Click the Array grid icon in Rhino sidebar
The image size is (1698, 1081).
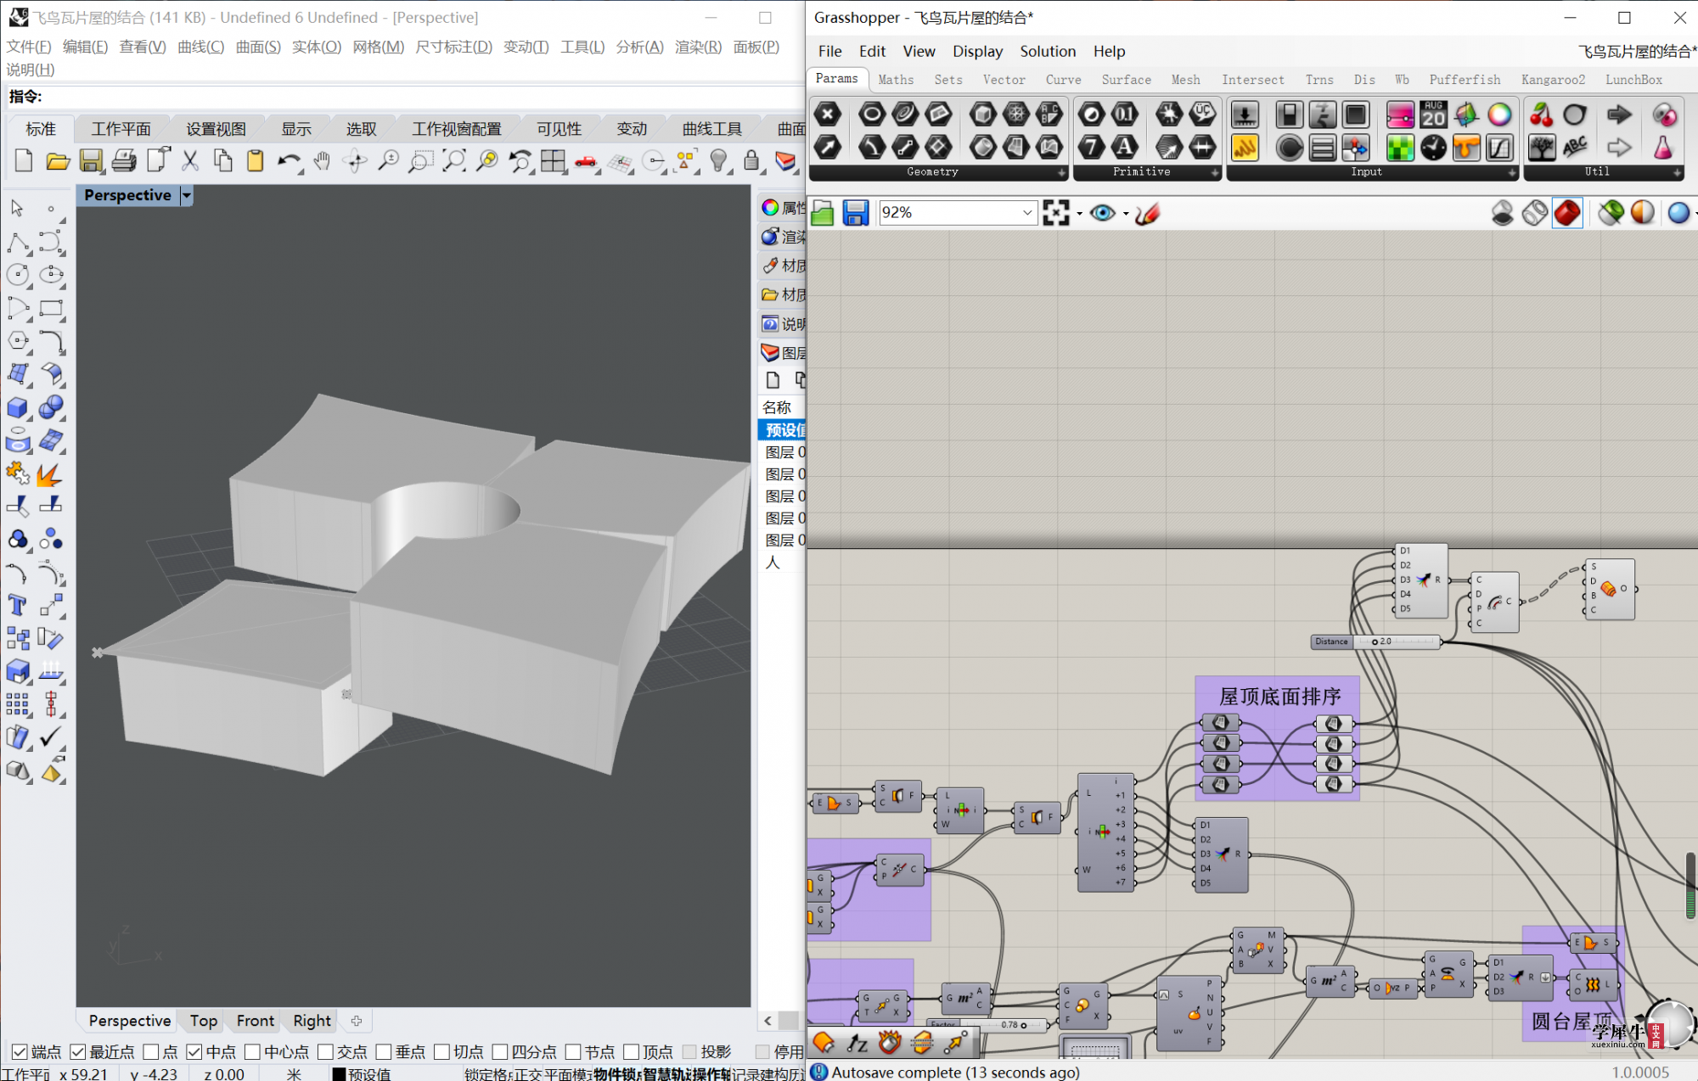pos(17,703)
